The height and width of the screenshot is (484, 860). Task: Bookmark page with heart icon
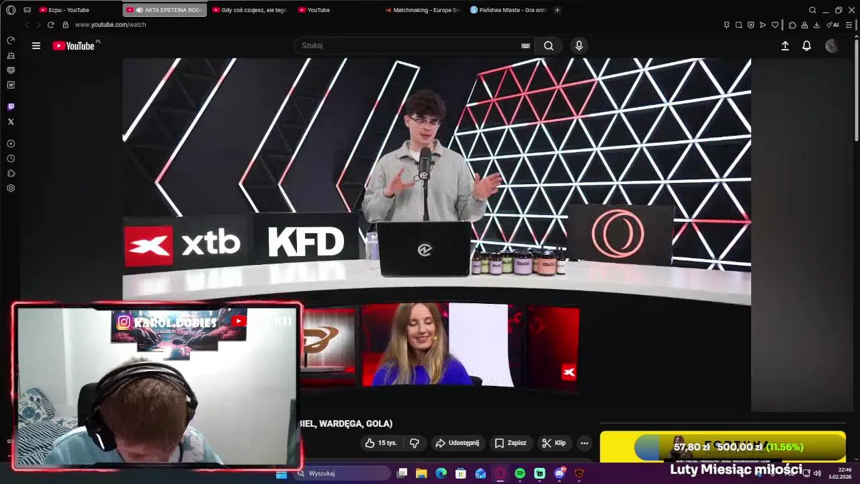775,25
